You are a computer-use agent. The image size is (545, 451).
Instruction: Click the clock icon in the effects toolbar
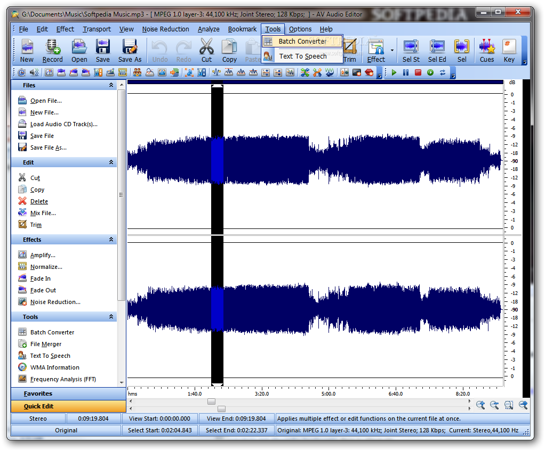click(21, 72)
